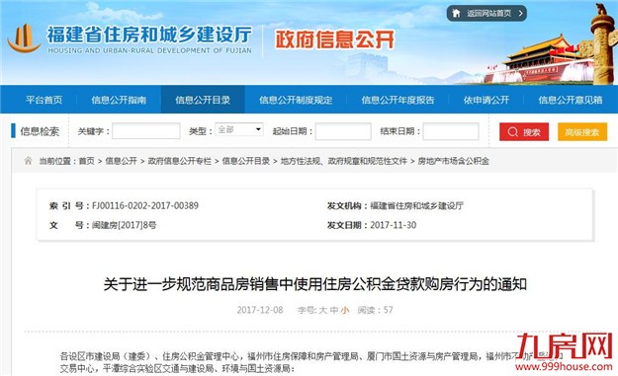Click the 返回网站首页 button
This screenshot has width=618, height=376.
[486, 13]
